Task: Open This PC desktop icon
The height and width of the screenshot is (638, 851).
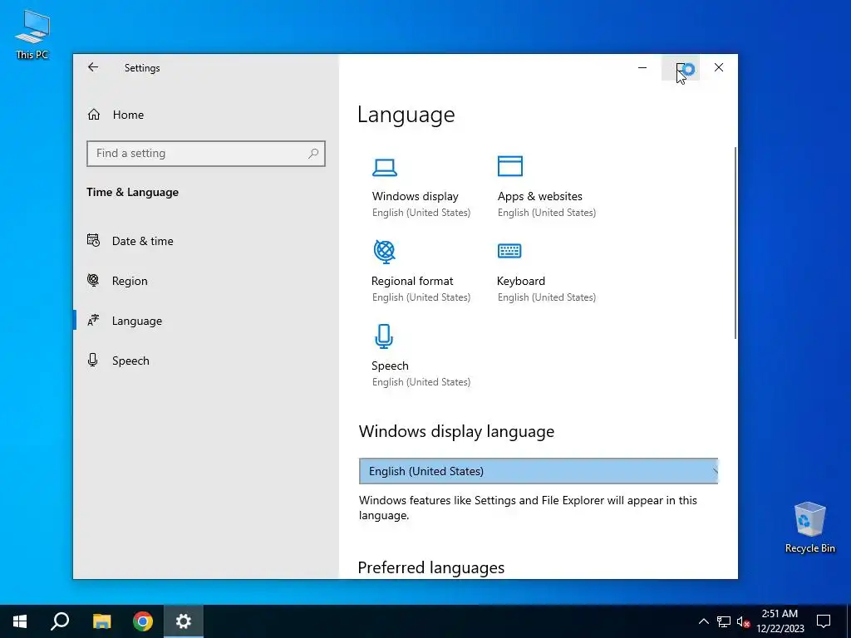Action: click(32, 34)
